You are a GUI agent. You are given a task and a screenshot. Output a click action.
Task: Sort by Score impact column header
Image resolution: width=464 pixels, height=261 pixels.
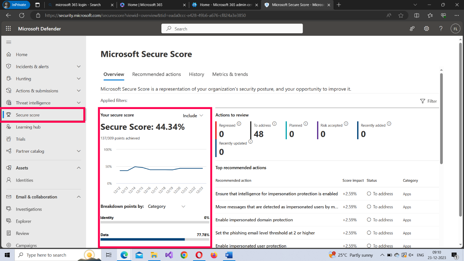click(x=353, y=181)
